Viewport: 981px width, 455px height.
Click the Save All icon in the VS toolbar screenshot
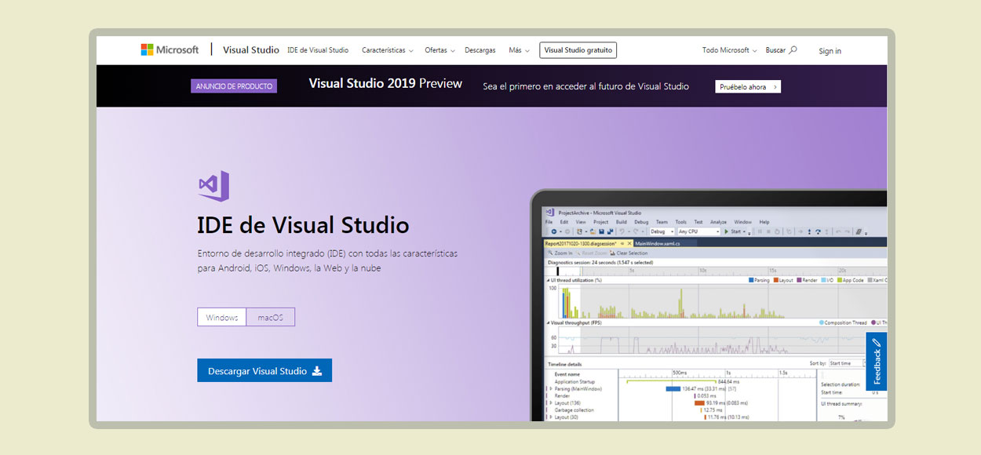point(610,231)
